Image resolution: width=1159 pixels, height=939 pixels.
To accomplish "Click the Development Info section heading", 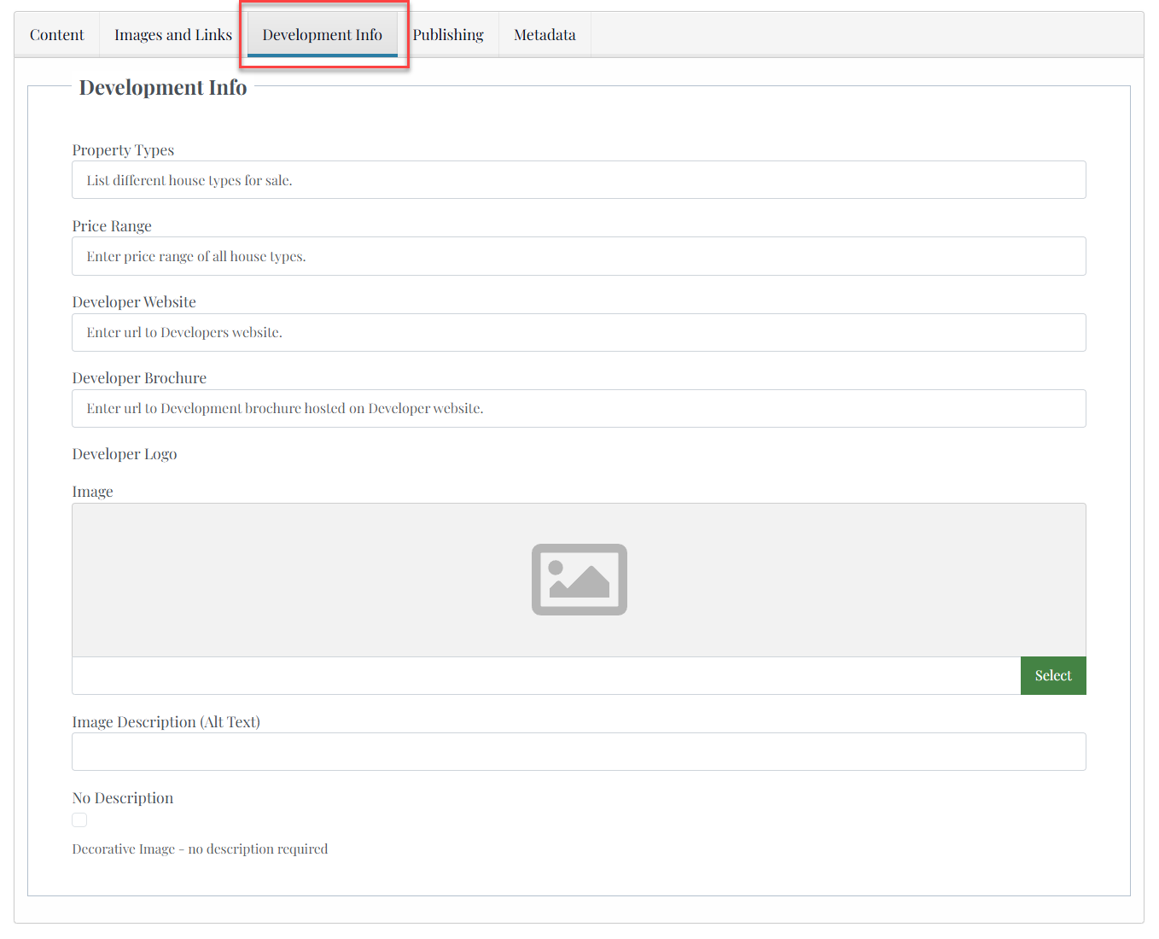I will [163, 88].
